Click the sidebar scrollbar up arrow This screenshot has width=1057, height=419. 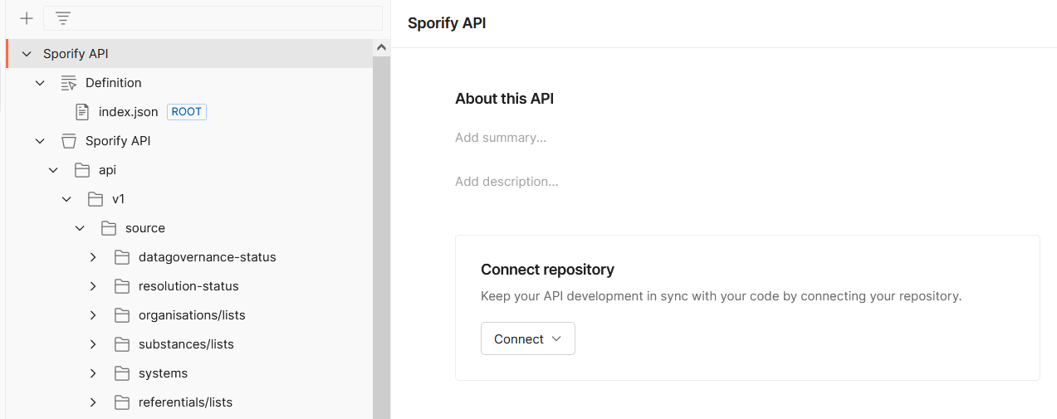pyautogui.click(x=381, y=48)
